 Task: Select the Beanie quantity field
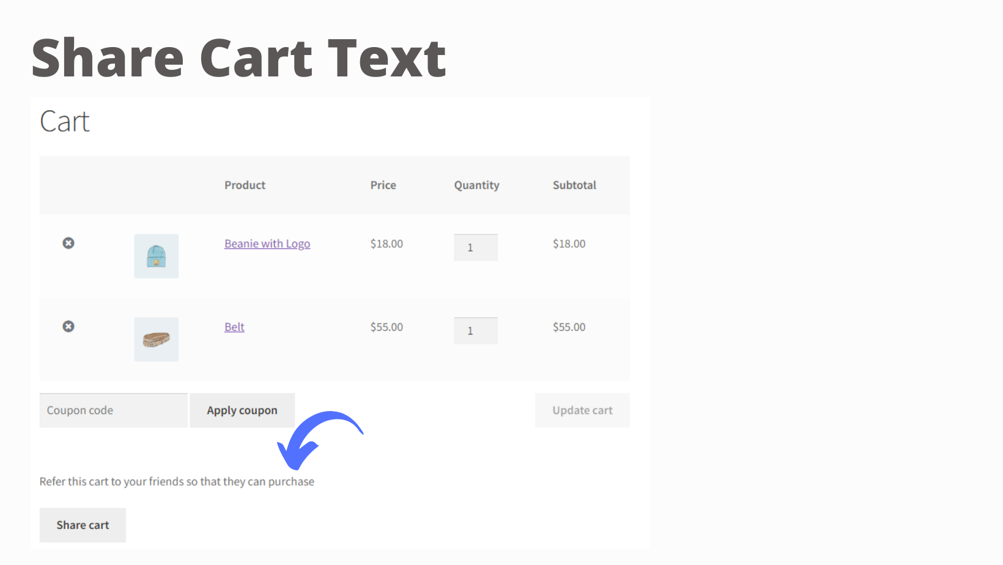coord(476,247)
